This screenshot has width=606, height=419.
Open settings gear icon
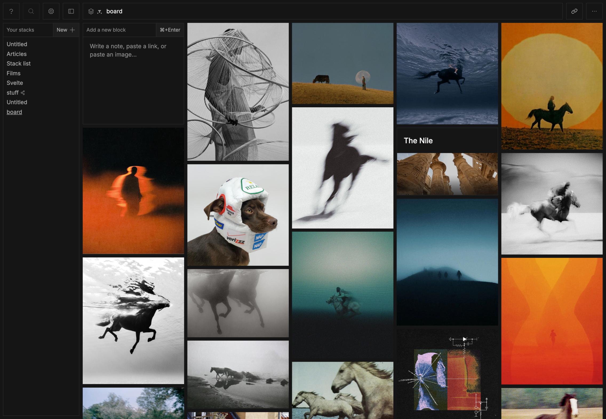(x=51, y=11)
